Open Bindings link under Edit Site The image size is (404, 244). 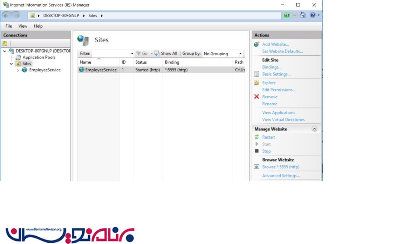click(272, 67)
